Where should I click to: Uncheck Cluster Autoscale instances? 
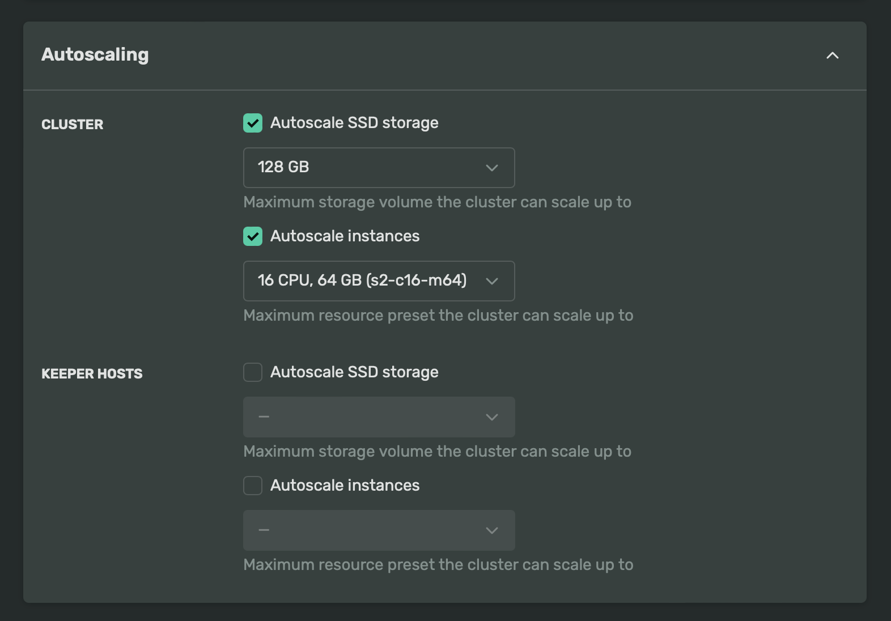(x=253, y=236)
